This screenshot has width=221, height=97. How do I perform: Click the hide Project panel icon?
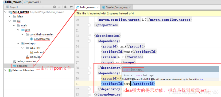coord(71,7)
